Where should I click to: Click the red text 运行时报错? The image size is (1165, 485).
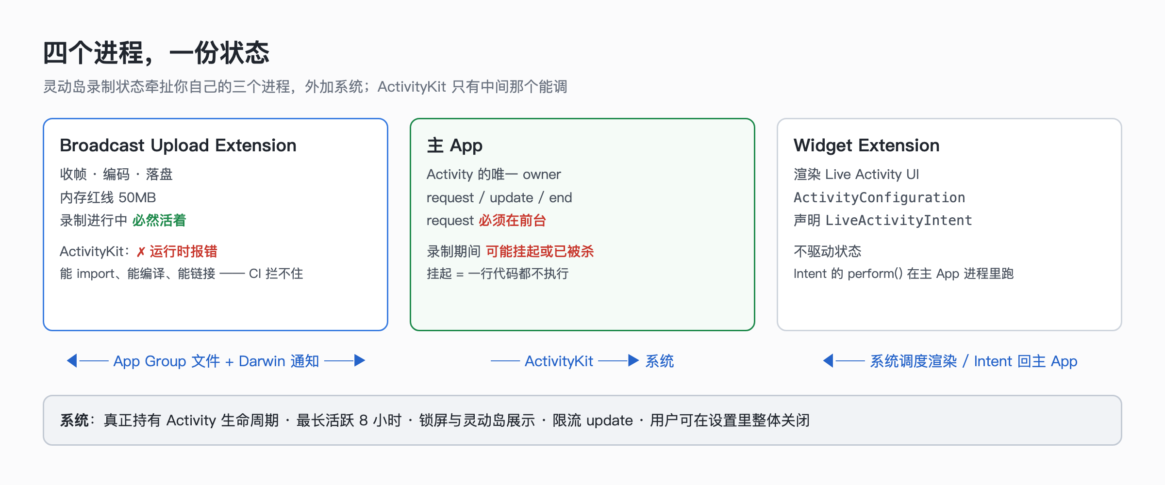point(183,252)
